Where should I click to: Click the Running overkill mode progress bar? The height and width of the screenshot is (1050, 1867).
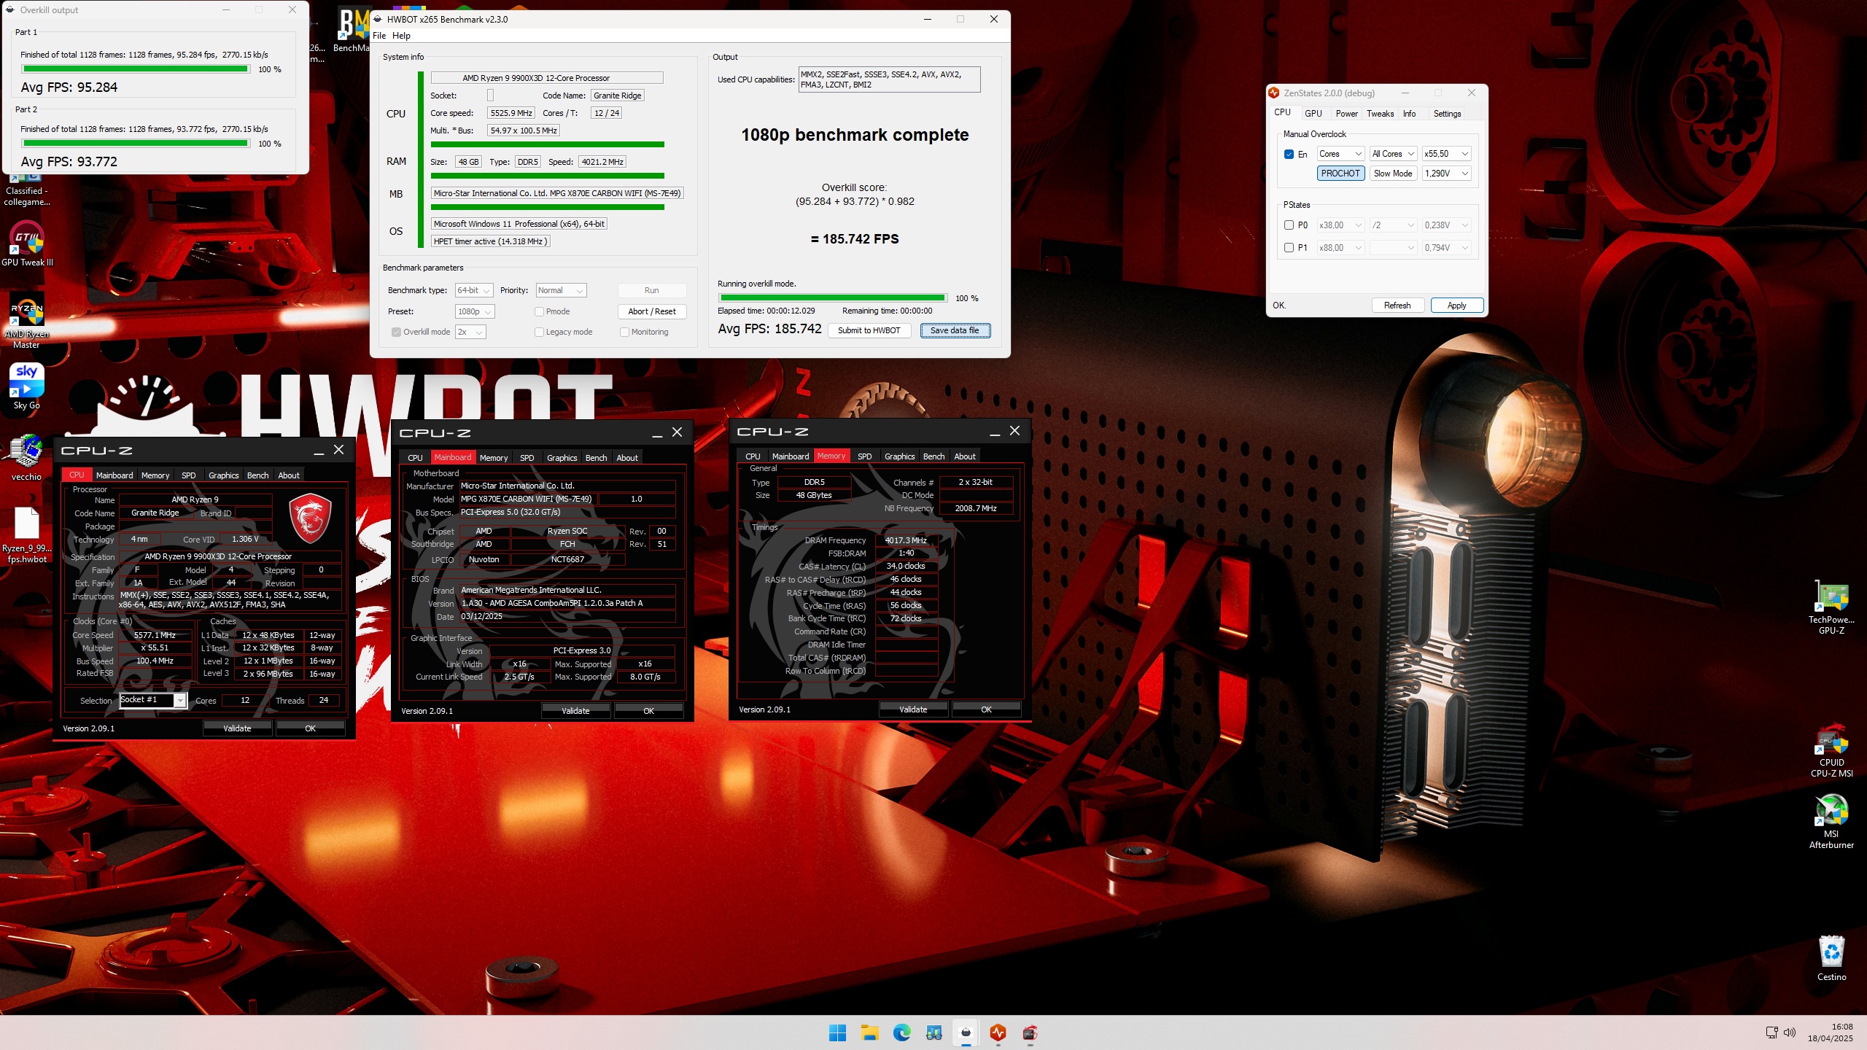[x=832, y=298]
